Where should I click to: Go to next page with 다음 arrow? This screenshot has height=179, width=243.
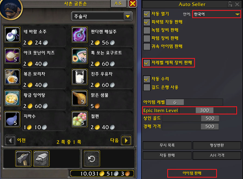[x=126, y=140]
